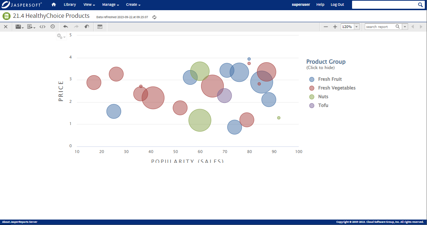Viewport: 427px width, 225px height.
Task: Refresh the report data icon
Action: 155,17
